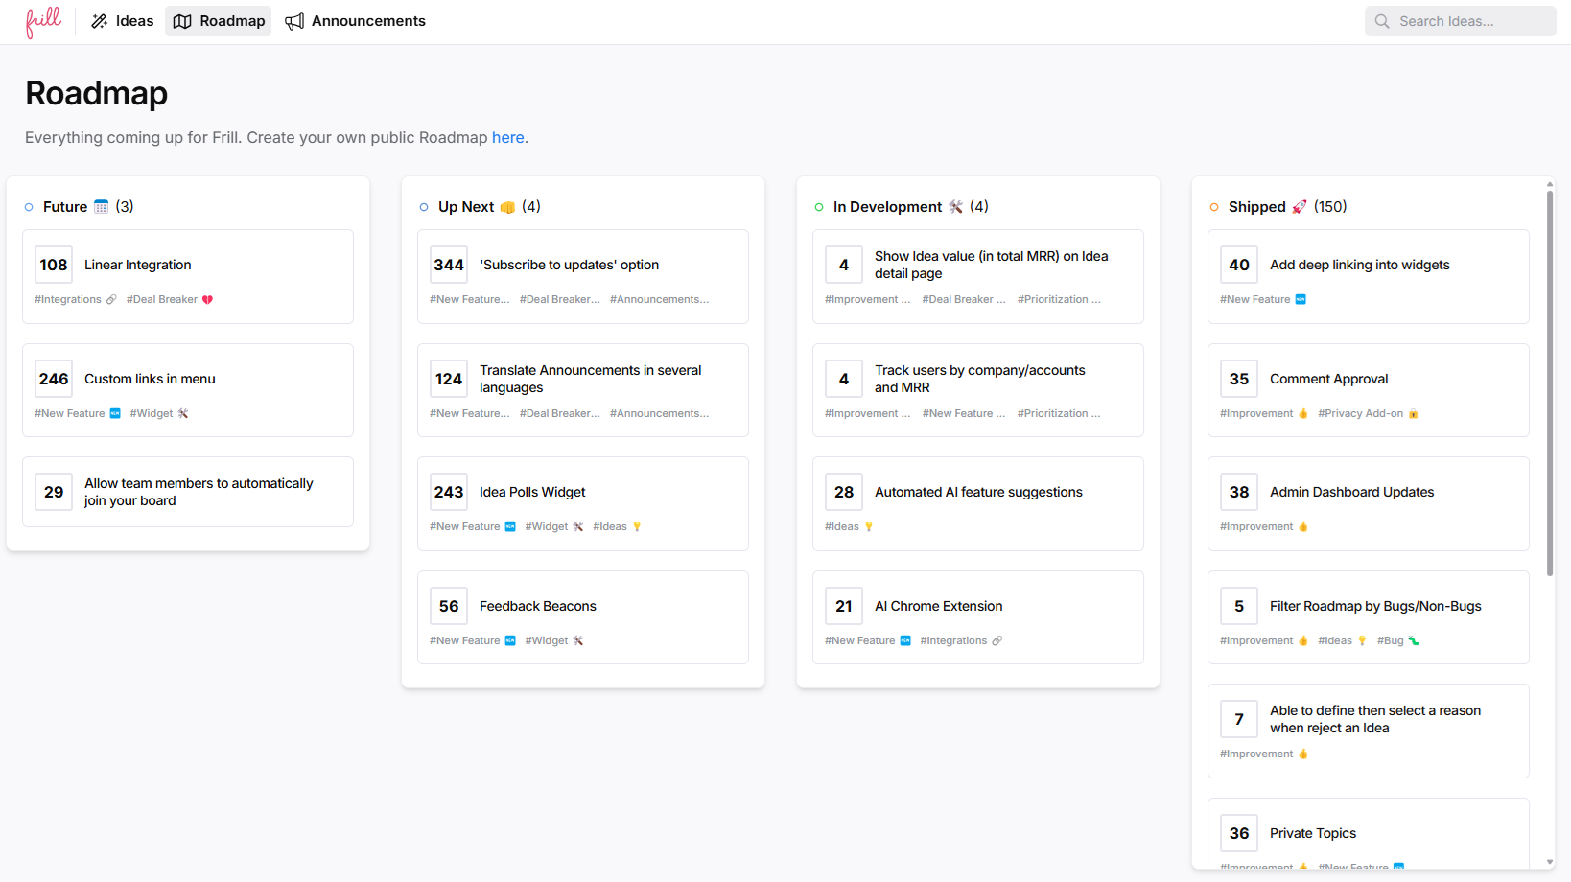This screenshot has height=882, width=1571.
Task: Upvote Linear Integration via its 108 count
Action: tap(54, 266)
